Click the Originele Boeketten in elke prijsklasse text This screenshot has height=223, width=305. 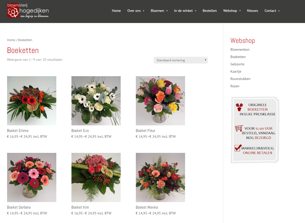(258, 109)
